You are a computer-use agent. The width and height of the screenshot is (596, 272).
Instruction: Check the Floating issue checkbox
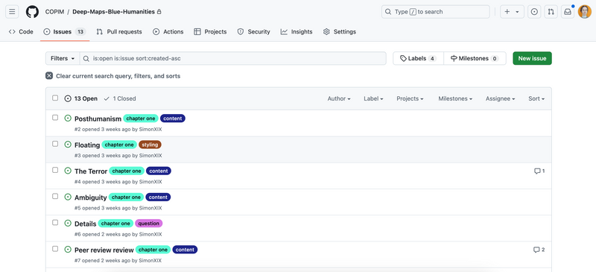[55, 144]
